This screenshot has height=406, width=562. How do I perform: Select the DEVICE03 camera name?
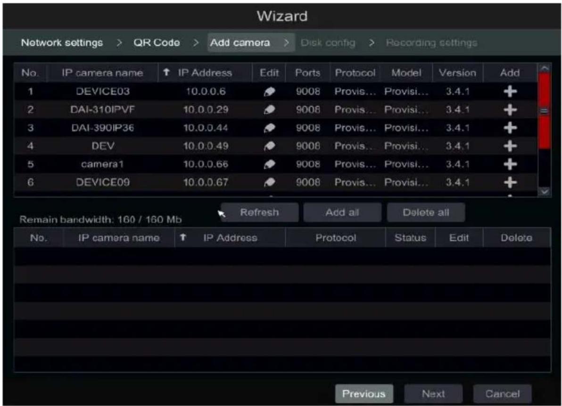click(103, 91)
